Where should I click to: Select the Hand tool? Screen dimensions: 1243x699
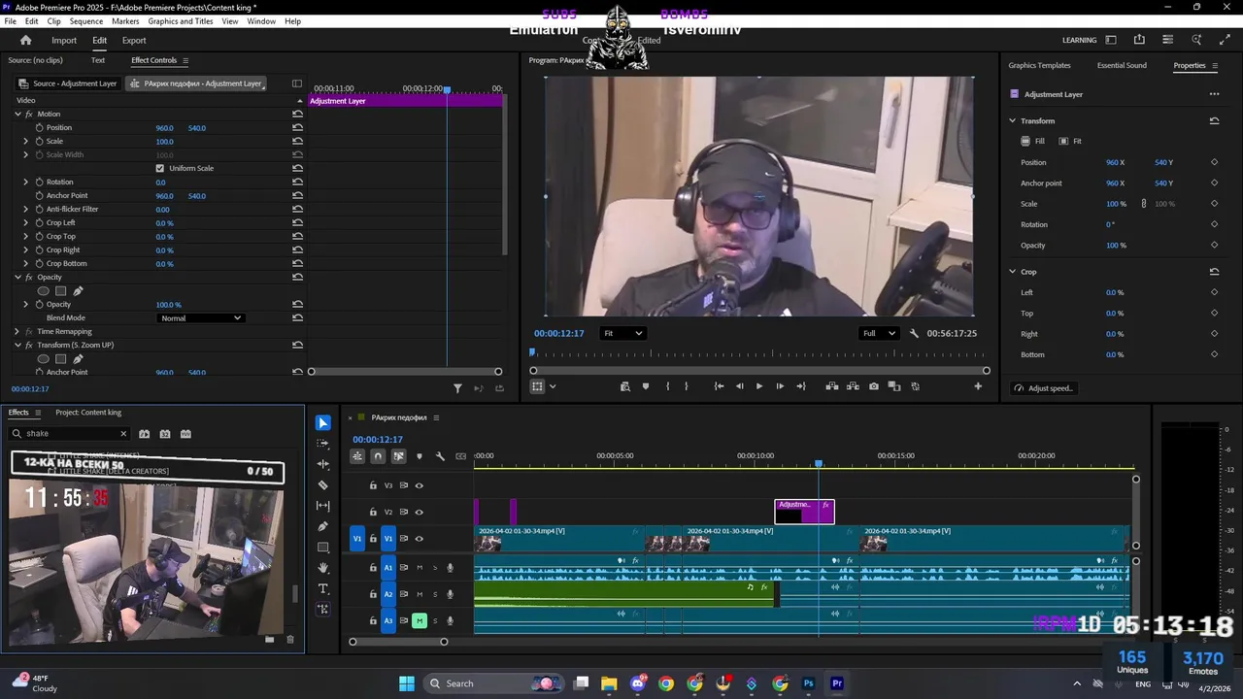click(323, 568)
